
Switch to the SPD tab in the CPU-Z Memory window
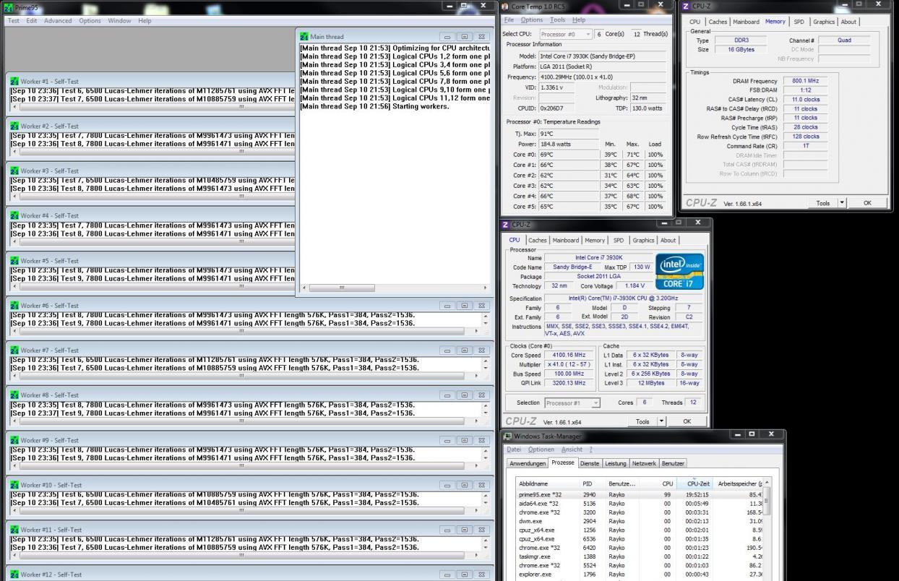(799, 22)
